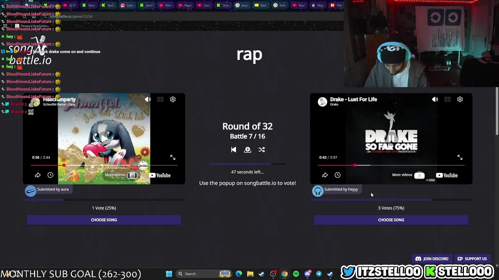Open the Schnuffel Bunny channel avatar
The image size is (499, 280).
(x=35, y=102)
